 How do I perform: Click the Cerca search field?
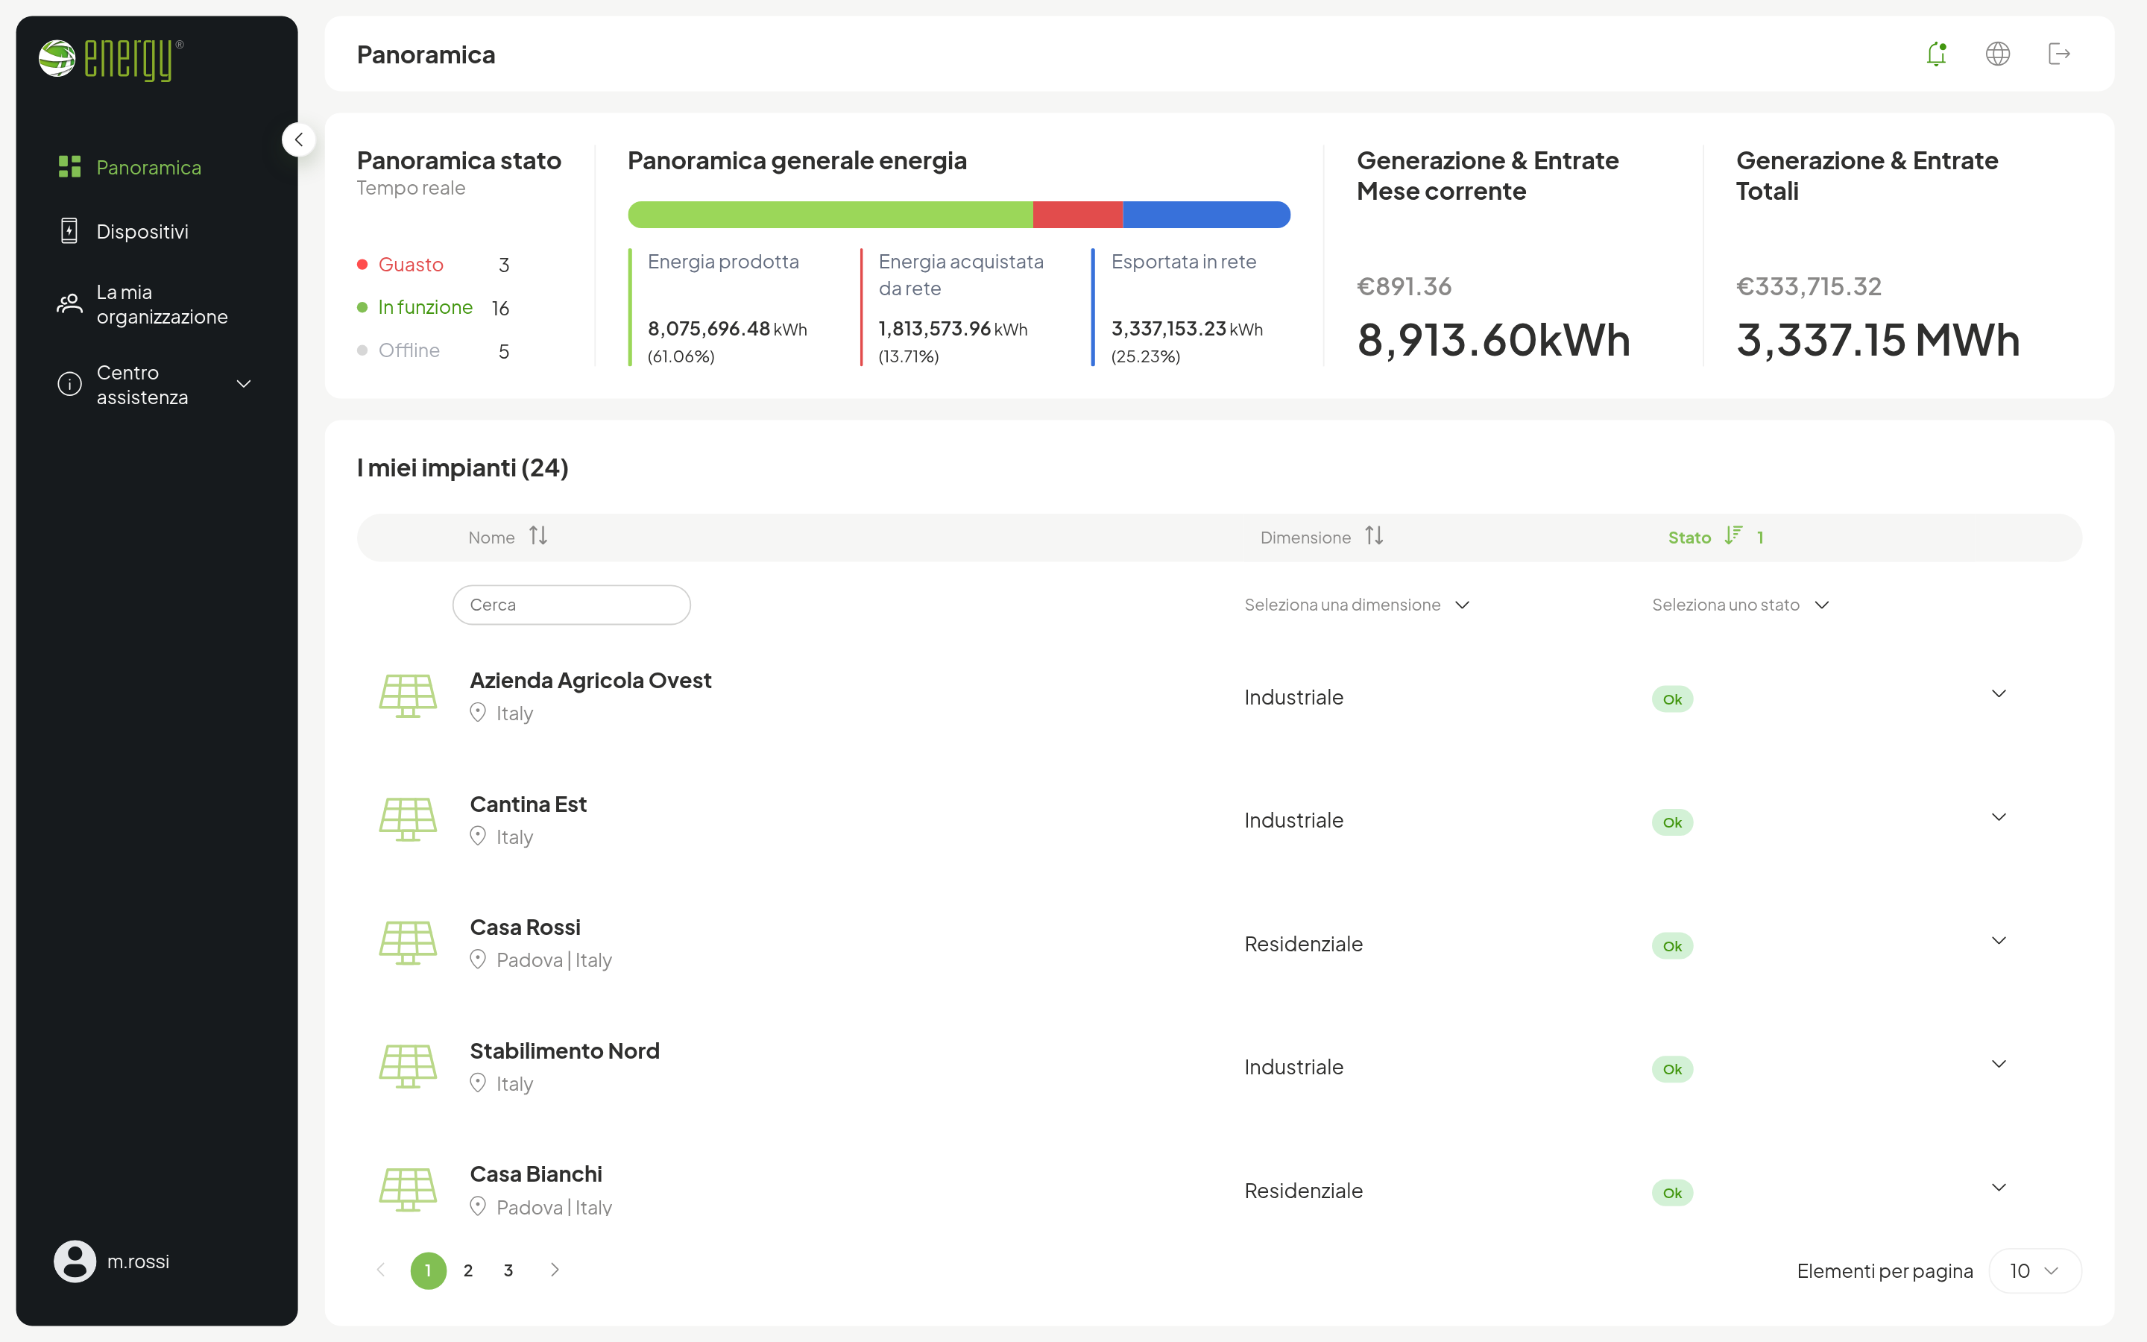coord(571,605)
